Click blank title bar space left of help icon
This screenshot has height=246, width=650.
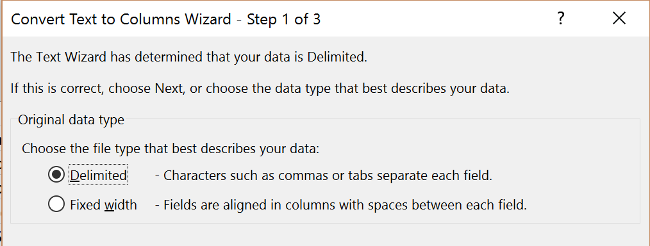(435, 19)
